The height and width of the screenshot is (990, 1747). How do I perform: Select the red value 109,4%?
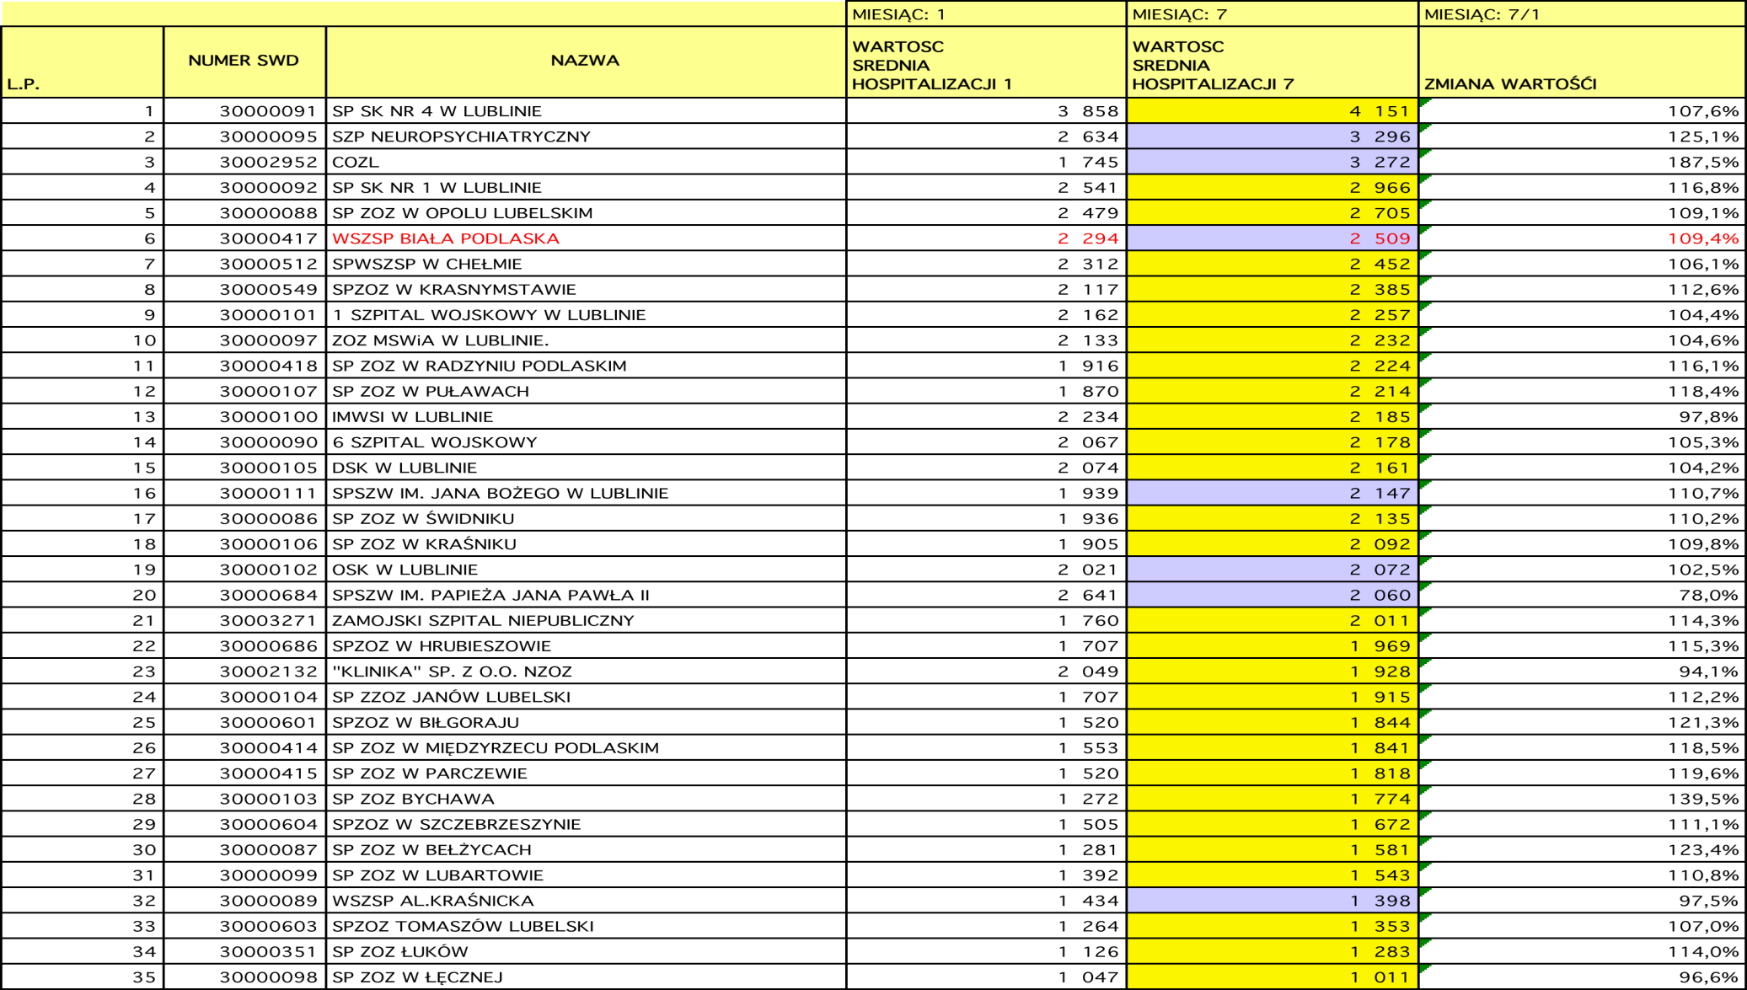[1582, 238]
